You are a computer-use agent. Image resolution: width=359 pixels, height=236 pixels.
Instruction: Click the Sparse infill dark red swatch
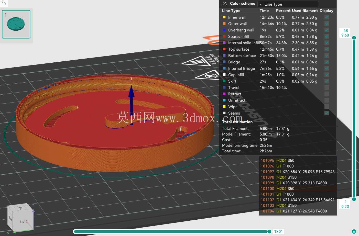[224, 36]
